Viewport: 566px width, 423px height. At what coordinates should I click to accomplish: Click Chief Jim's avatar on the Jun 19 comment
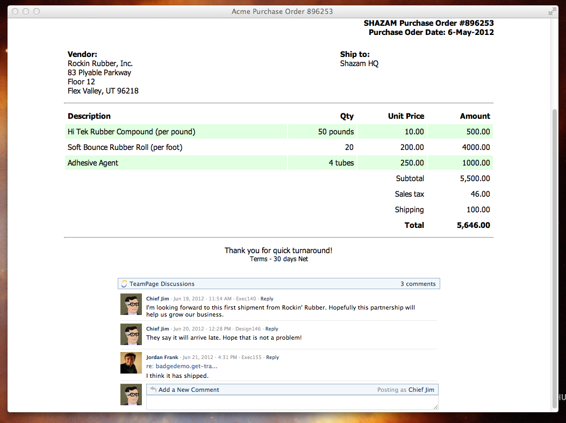(x=131, y=305)
